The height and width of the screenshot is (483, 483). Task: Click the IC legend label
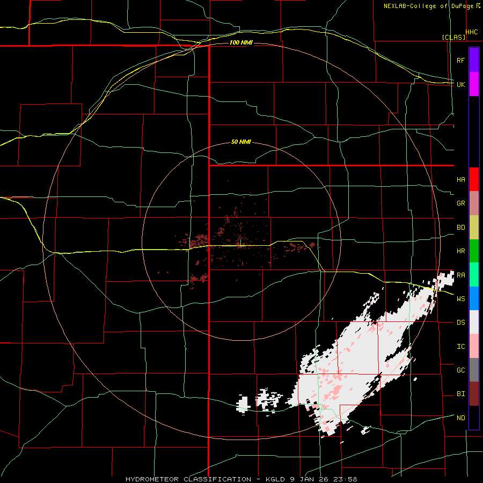click(461, 346)
